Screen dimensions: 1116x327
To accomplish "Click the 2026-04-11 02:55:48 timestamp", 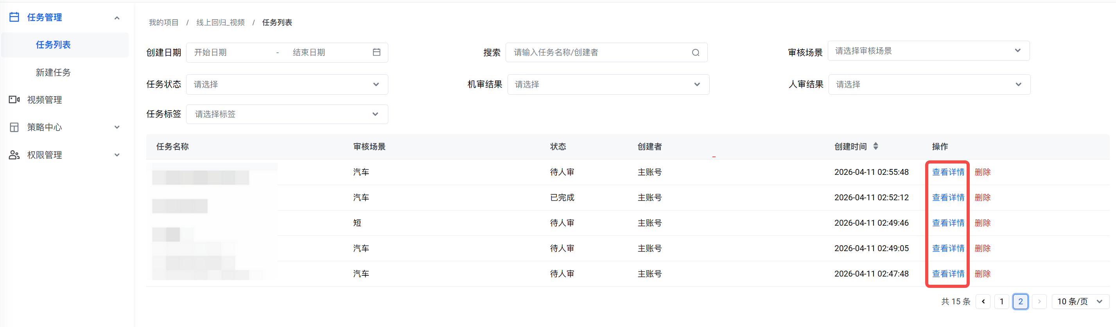I will click(871, 172).
